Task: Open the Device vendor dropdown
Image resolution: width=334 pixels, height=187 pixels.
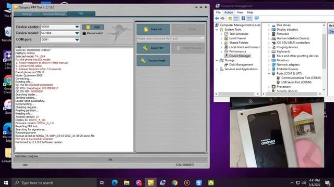Action: pyautogui.click(x=77, y=27)
